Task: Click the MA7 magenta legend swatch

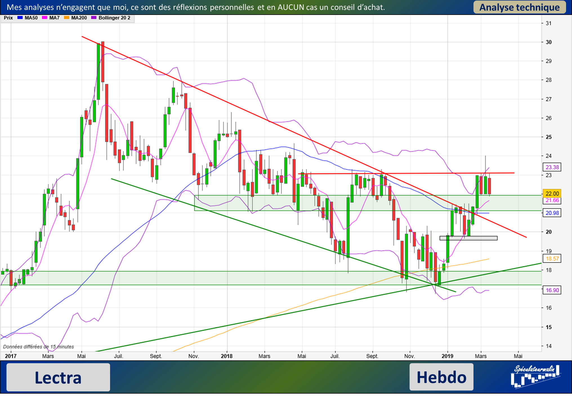Action: [x=44, y=18]
